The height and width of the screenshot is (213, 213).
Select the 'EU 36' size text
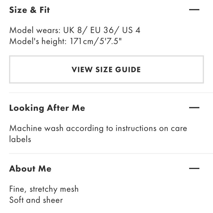(x=102, y=30)
